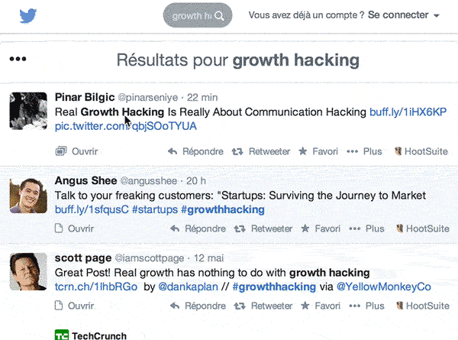This screenshot has height=340, width=458.
Task: Open Plus menu on scott page's tweet
Action: coord(366,306)
